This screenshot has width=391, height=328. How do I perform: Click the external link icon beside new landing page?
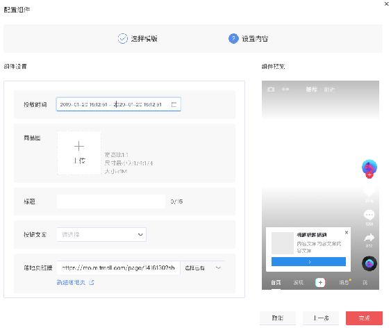pos(92,282)
